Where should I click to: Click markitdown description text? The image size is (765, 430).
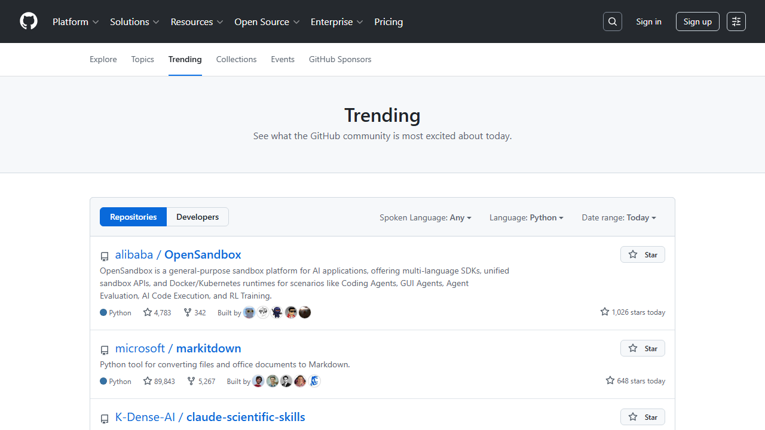point(225,364)
